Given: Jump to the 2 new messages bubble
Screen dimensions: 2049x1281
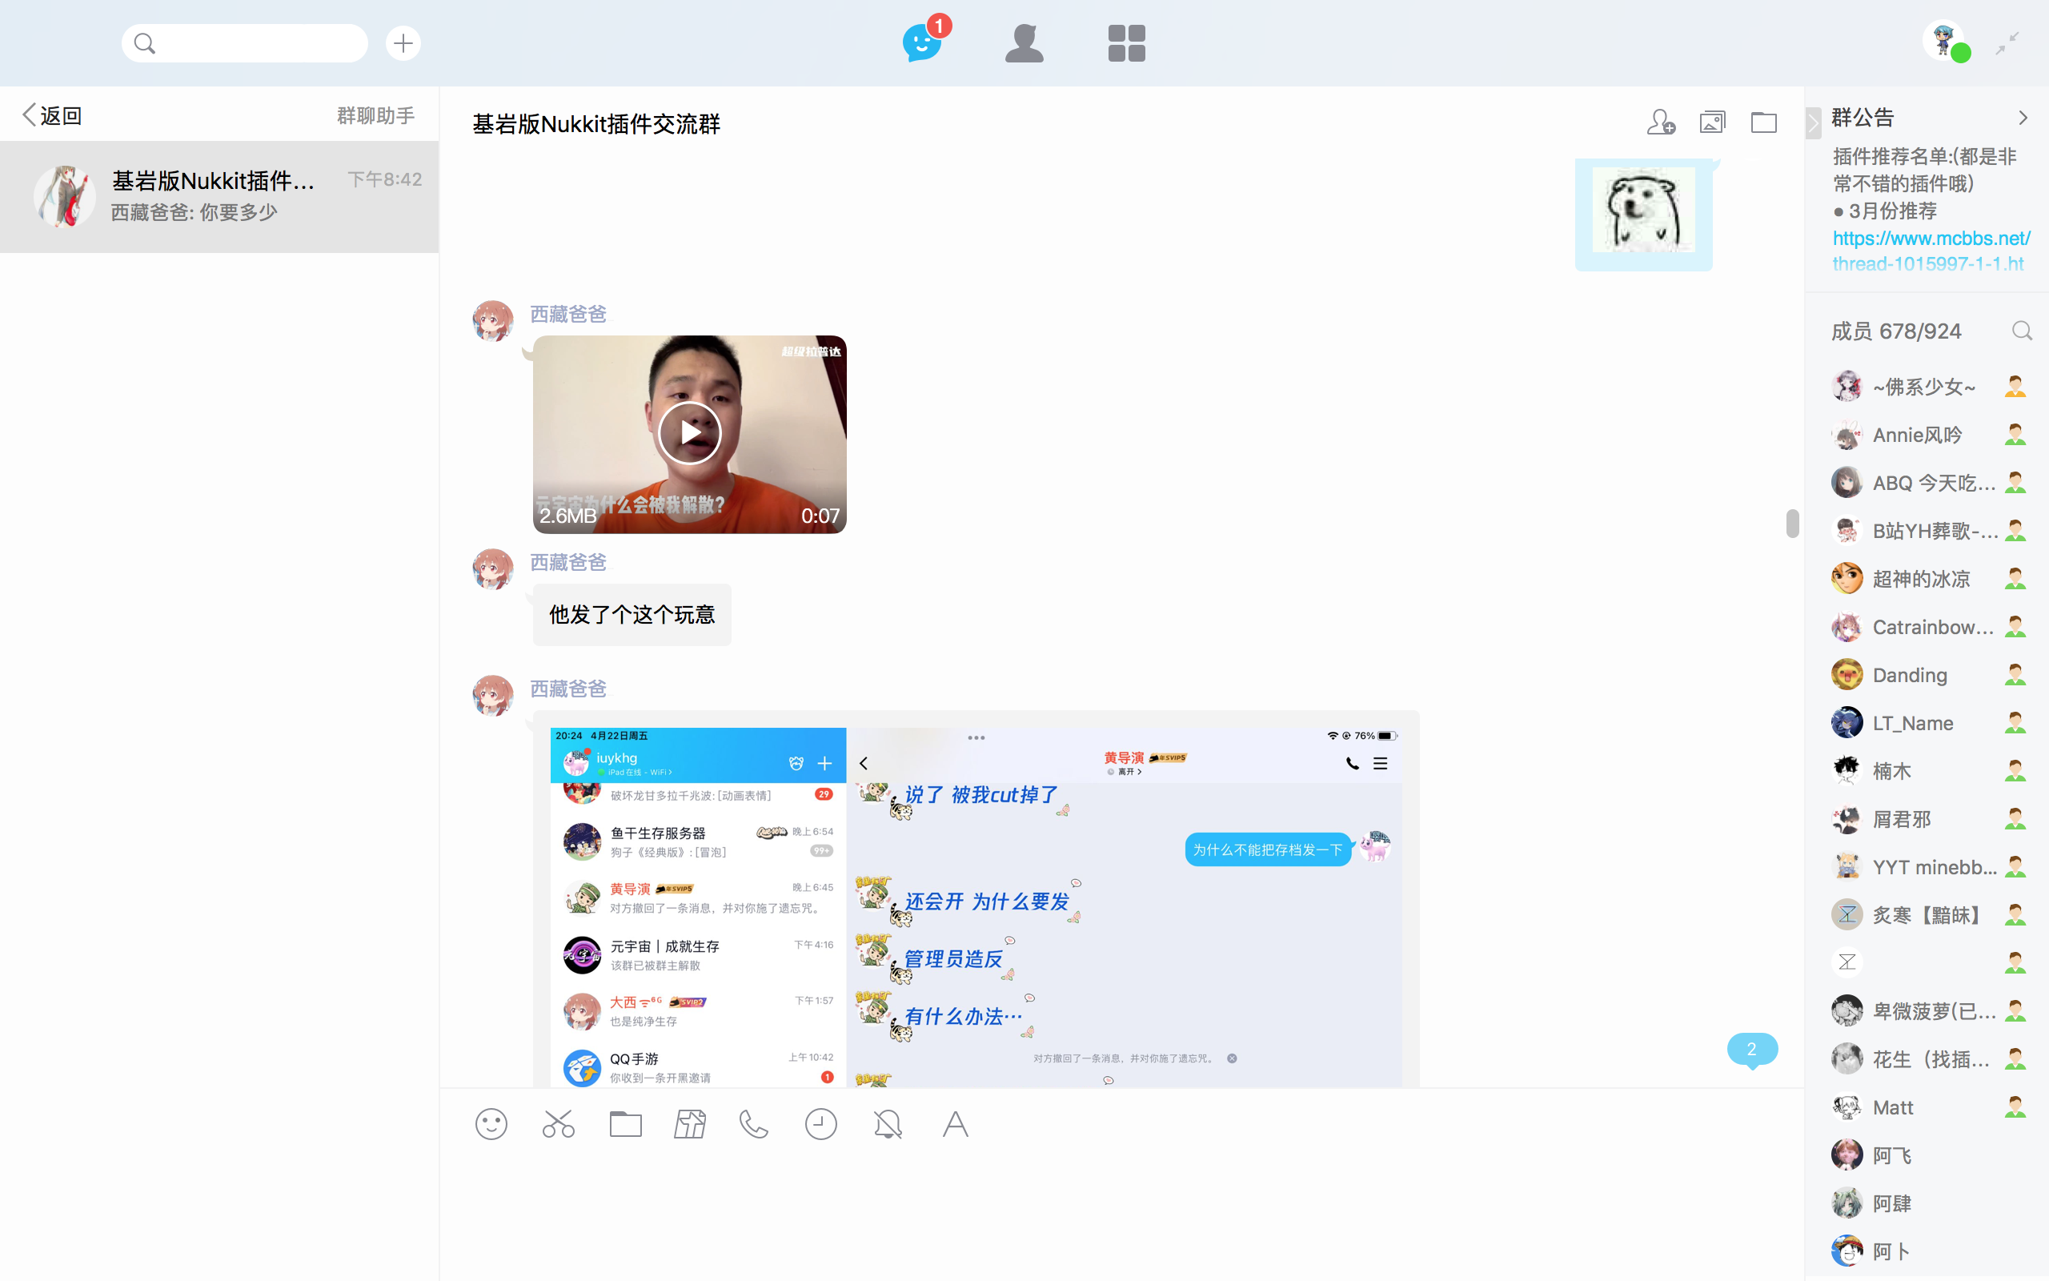Looking at the screenshot, I should [1752, 1049].
